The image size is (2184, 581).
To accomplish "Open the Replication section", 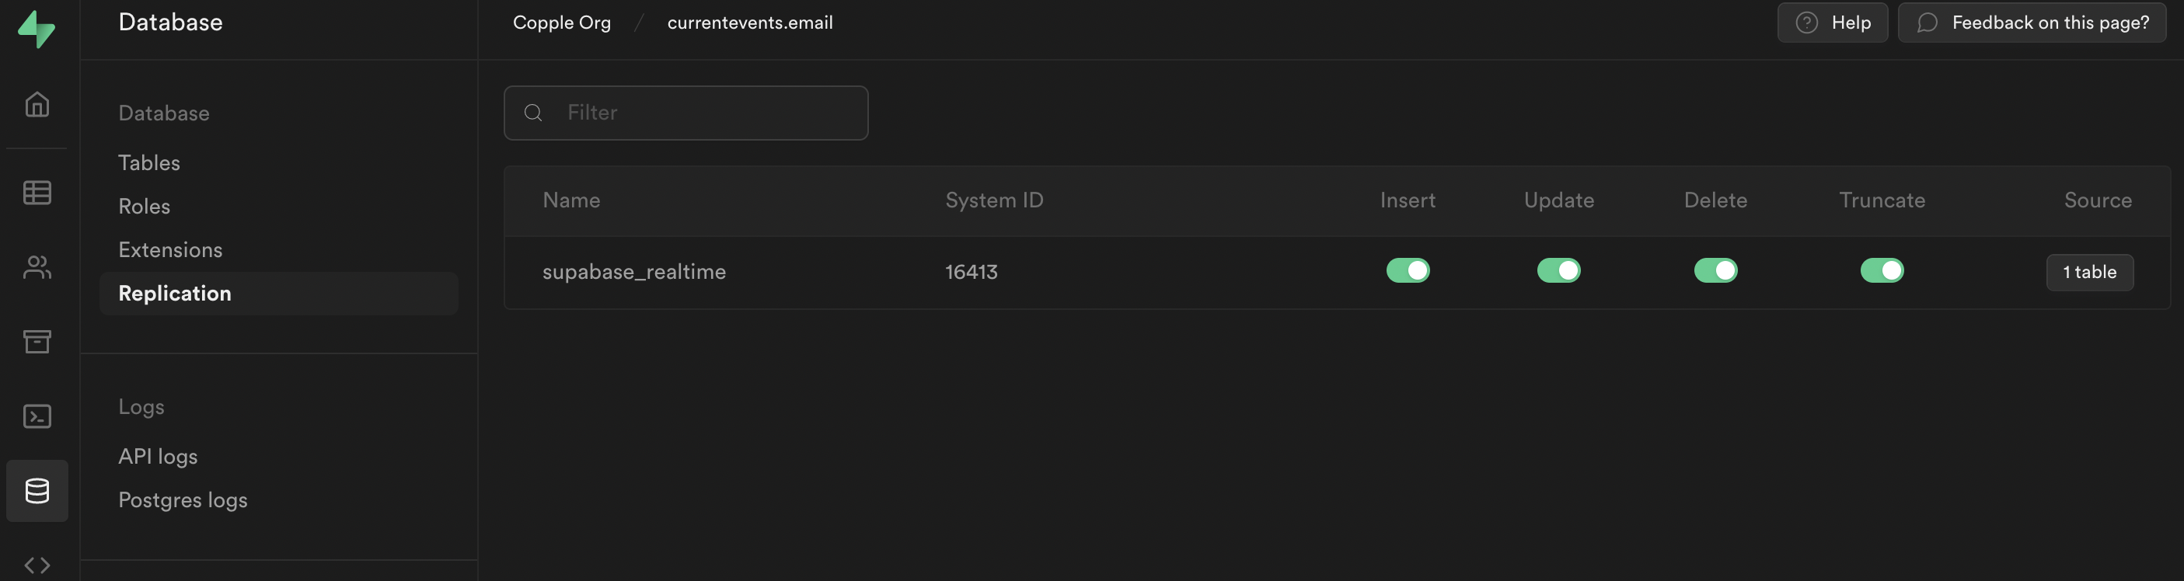I will coord(175,293).
